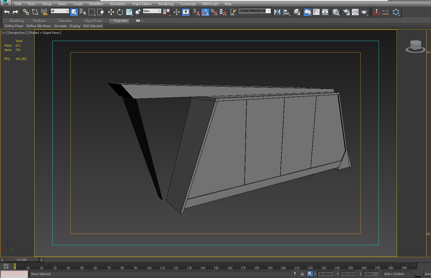Expand the reference coordinate 'View' dropdown
Image resolution: width=431 pixels, height=278 pixels.
coord(152,11)
